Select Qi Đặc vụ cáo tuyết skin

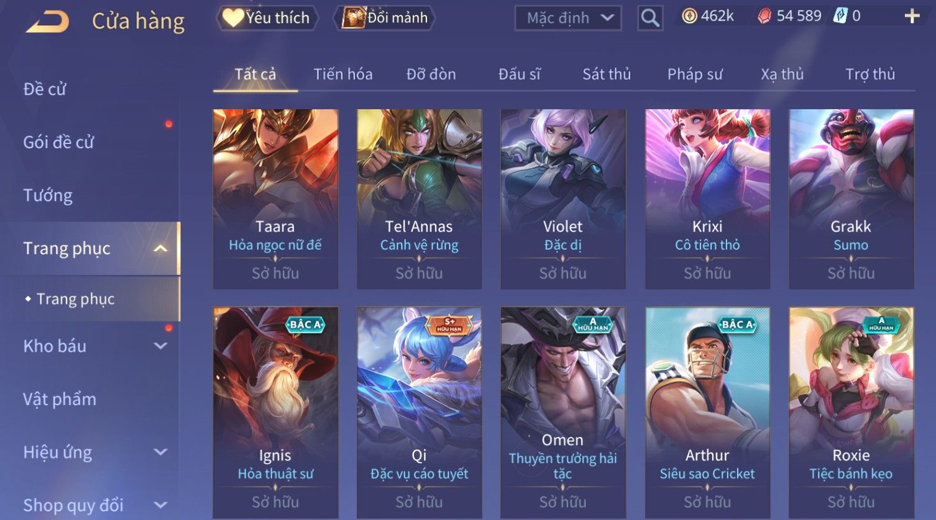[x=419, y=413]
